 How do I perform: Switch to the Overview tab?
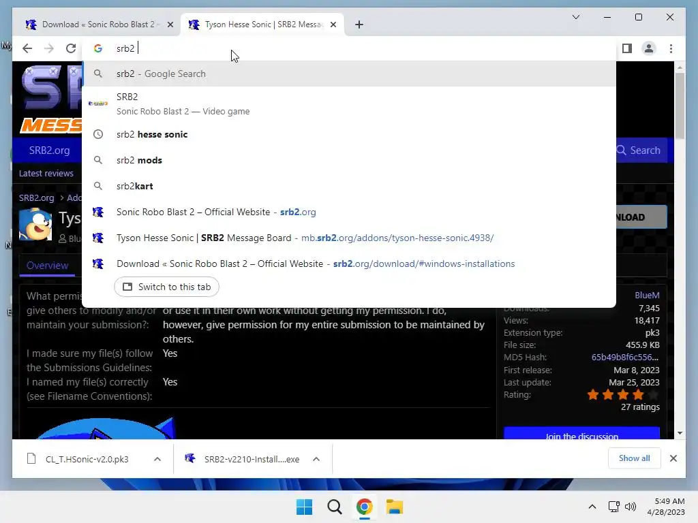click(47, 266)
